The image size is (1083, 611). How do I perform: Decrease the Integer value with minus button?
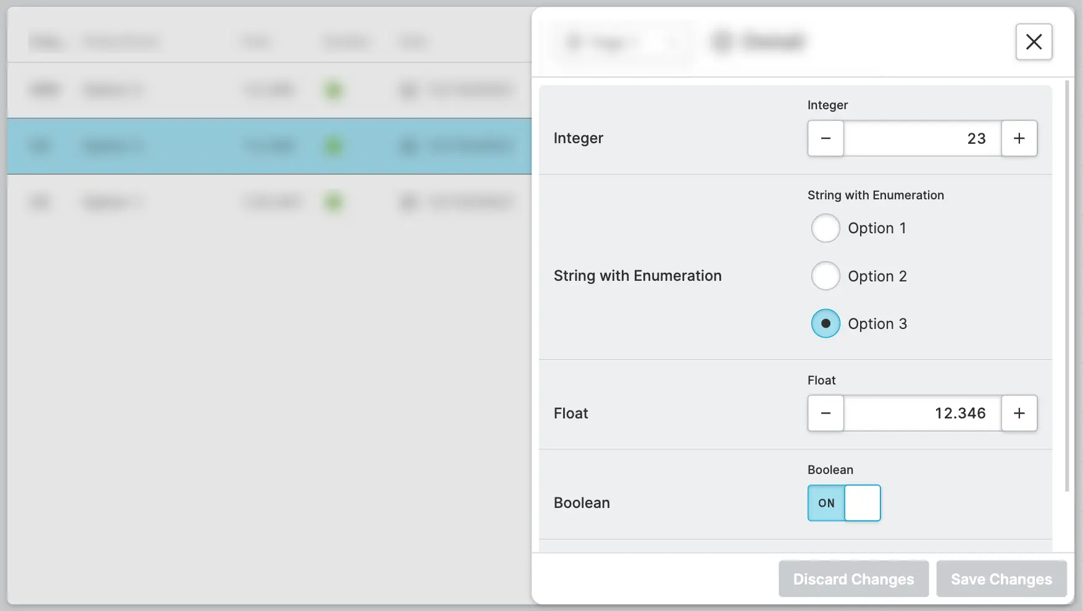[826, 138]
